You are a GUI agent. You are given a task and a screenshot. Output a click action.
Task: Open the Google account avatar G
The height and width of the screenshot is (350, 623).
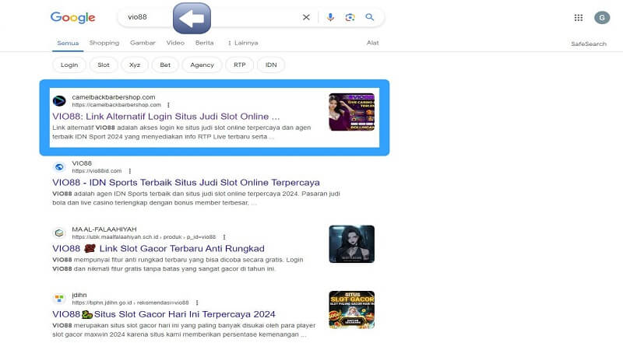(x=602, y=17)
